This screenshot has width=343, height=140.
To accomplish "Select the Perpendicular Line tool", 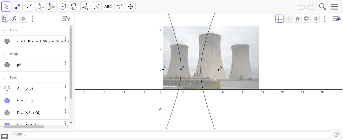I will 40,7.
